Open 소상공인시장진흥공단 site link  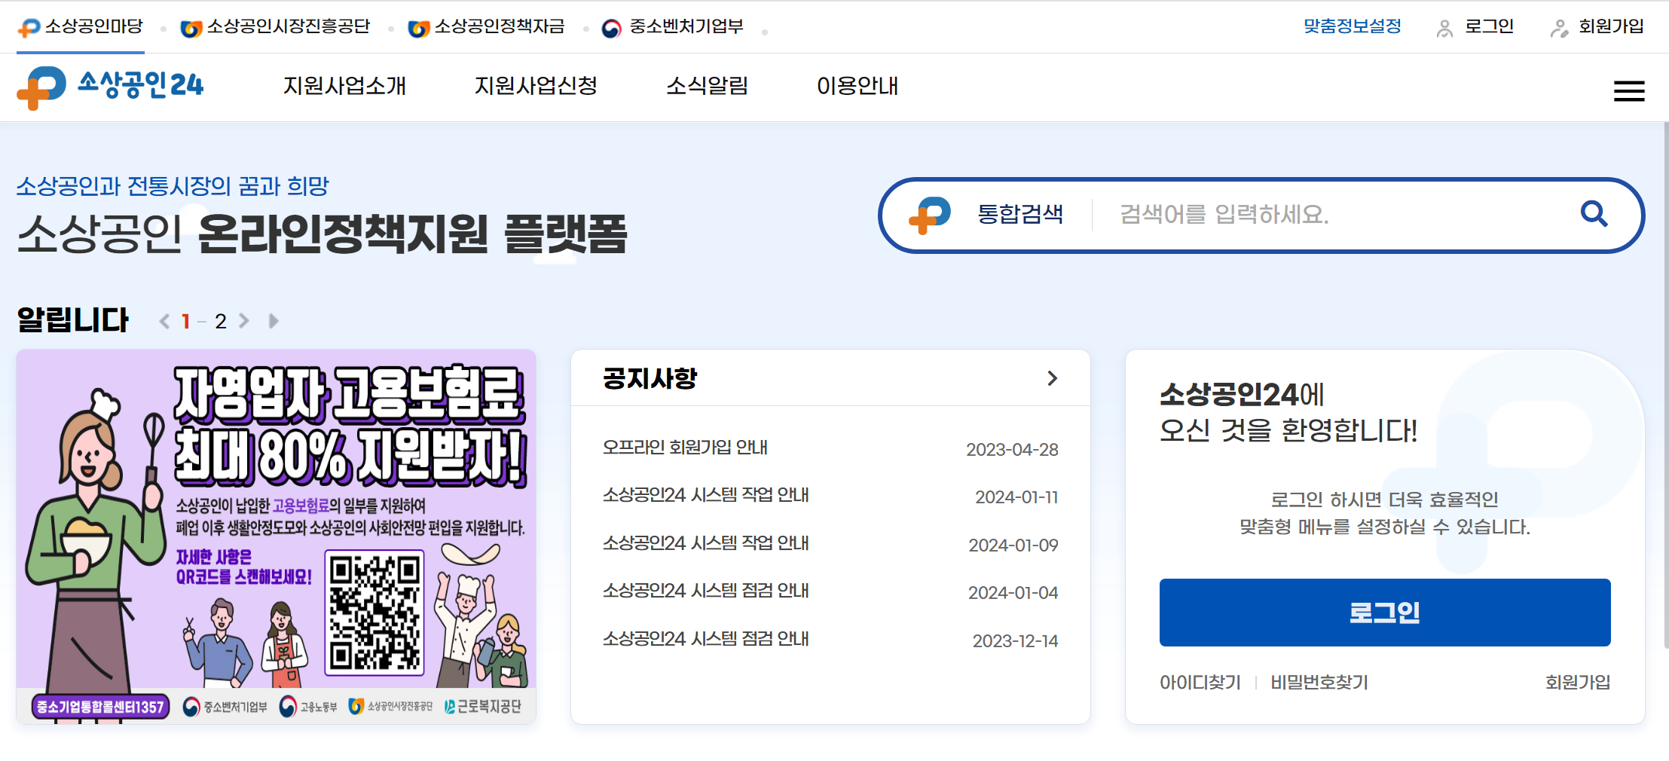pos(275,27)
